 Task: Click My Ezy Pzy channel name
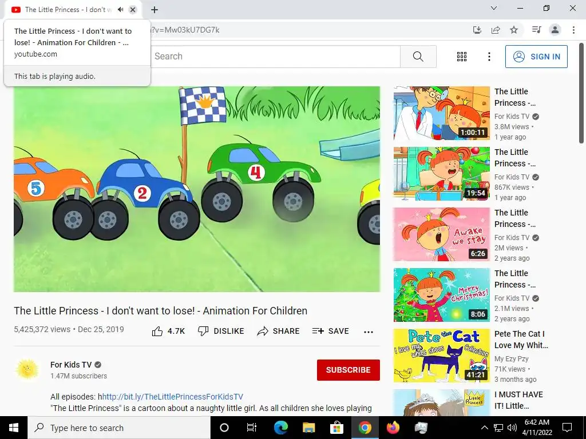[511, 359]
